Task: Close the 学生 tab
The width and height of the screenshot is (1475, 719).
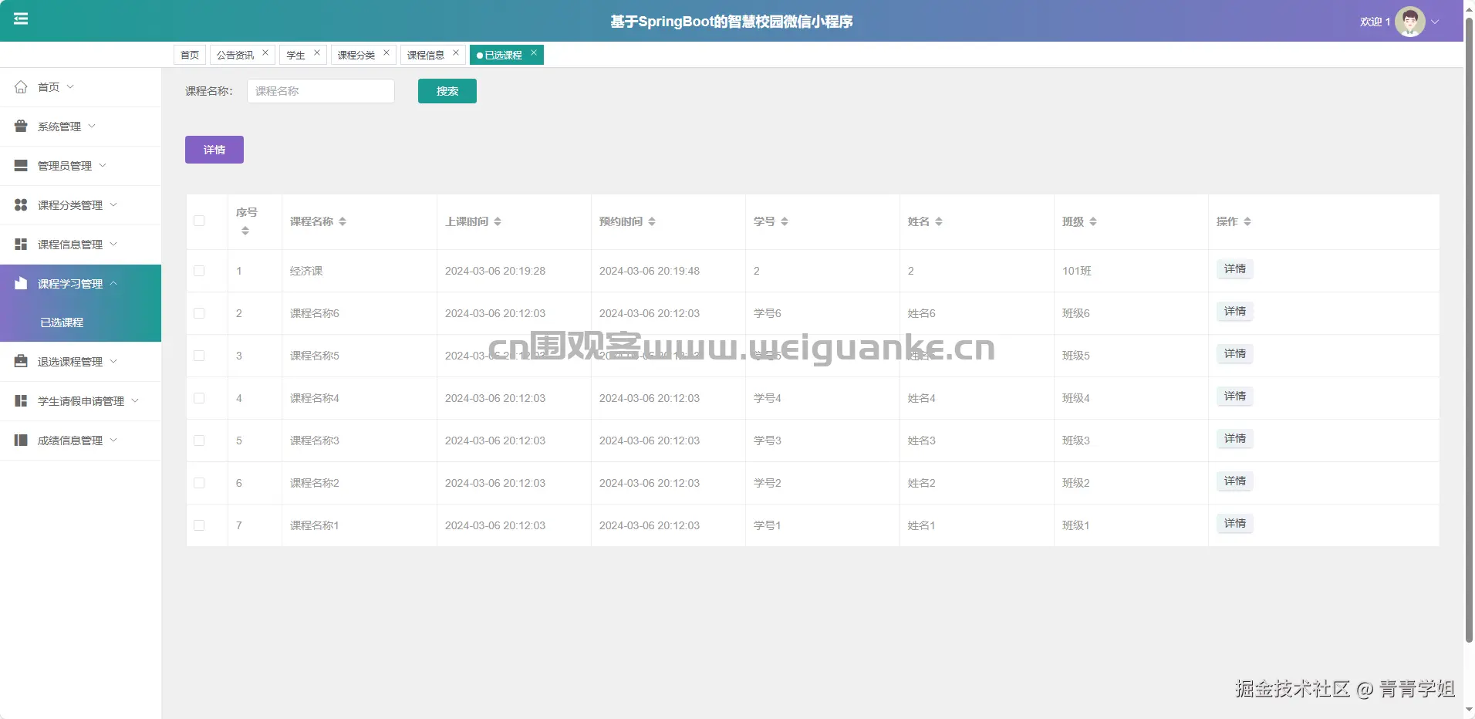Action: [x=316, y=53]
